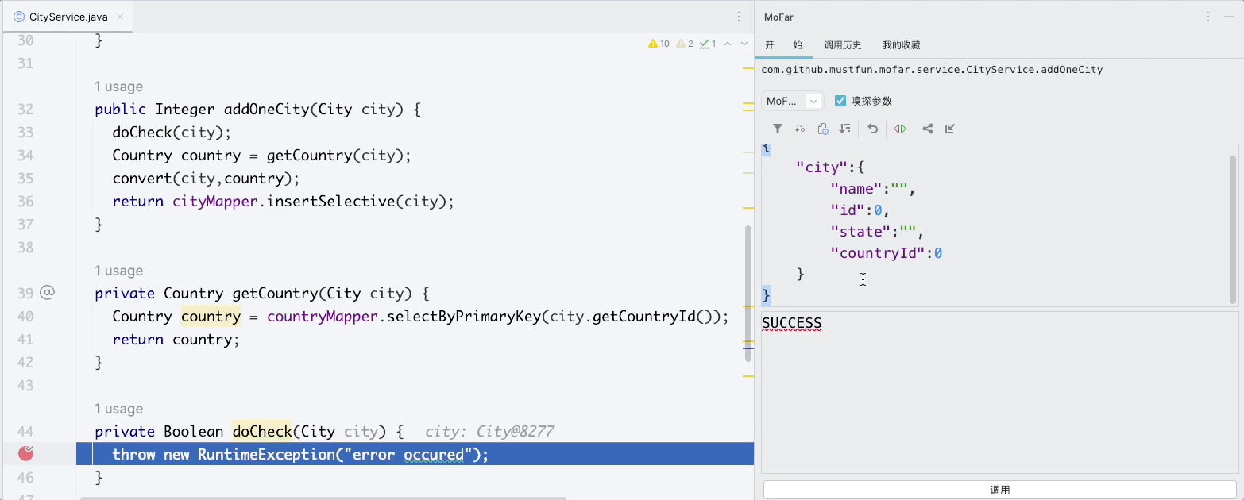Image resolution: width=1244 pixels, height=500 pixels.
Task: Go to next highlighted error arrow
Action: pyautogui.click(x=744, y=44)
